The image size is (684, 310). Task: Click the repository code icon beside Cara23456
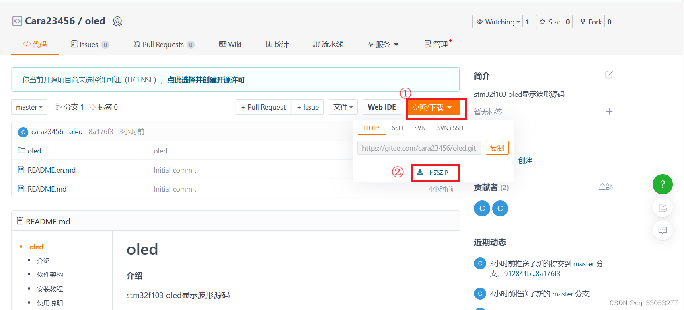tap(17, 21)
